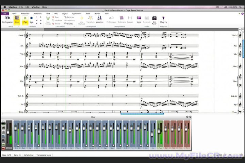Click the horizontal score scrollbar thumb
This screenshot has height=163, width=245.
click(x=142, y=114)
